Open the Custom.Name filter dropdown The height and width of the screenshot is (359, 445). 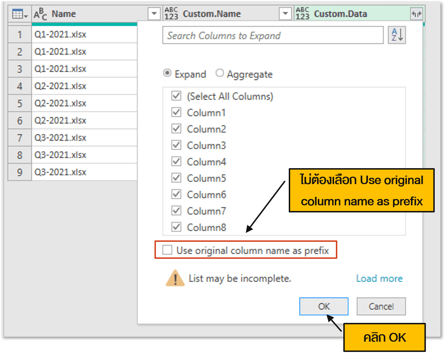point(285,13)
